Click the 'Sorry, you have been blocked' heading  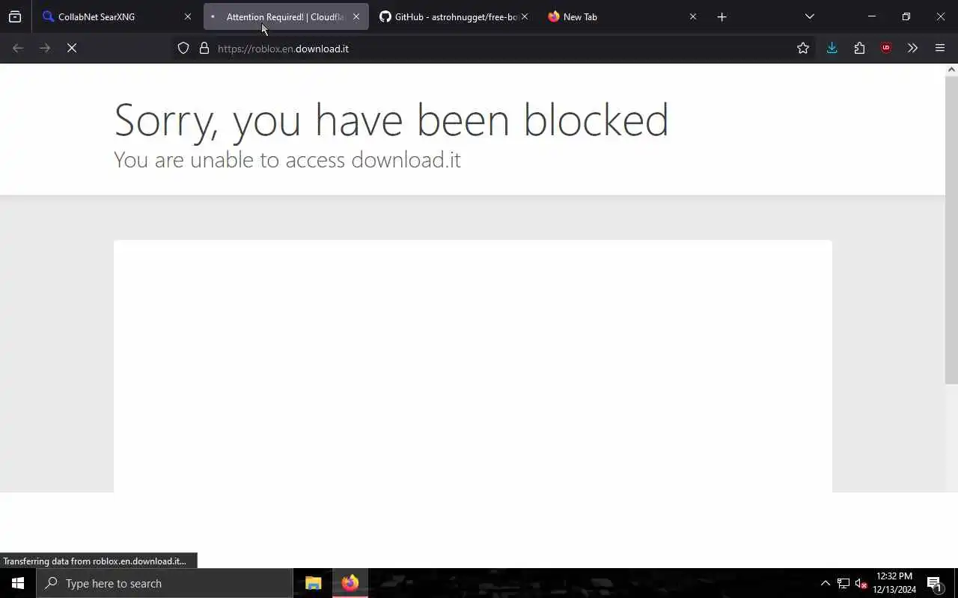(391, 120)
